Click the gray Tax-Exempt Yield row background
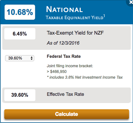This screenshot has height=123, width=133. [66, 38]
